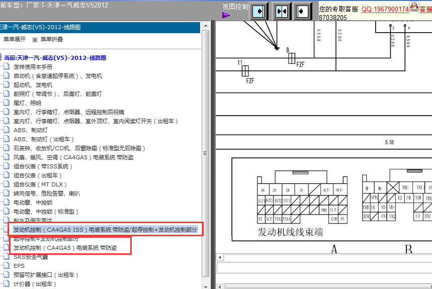Open 预留可扩展接口（出租车） diagram
The width and height of the screenshot is (432, 289).
pyautogui.click(x=46, y=275)
